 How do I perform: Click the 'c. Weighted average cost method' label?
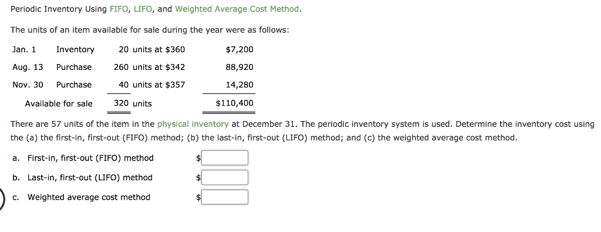click(x=81, y=197)
